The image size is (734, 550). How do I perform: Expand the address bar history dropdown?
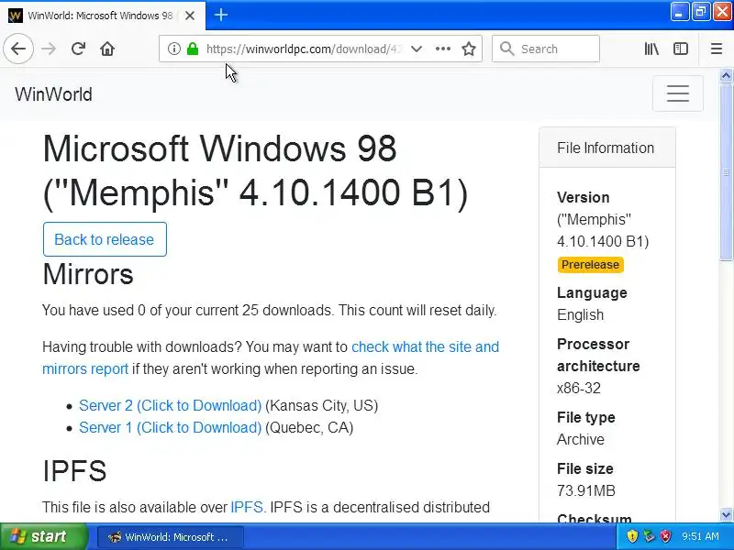point(417,49)
